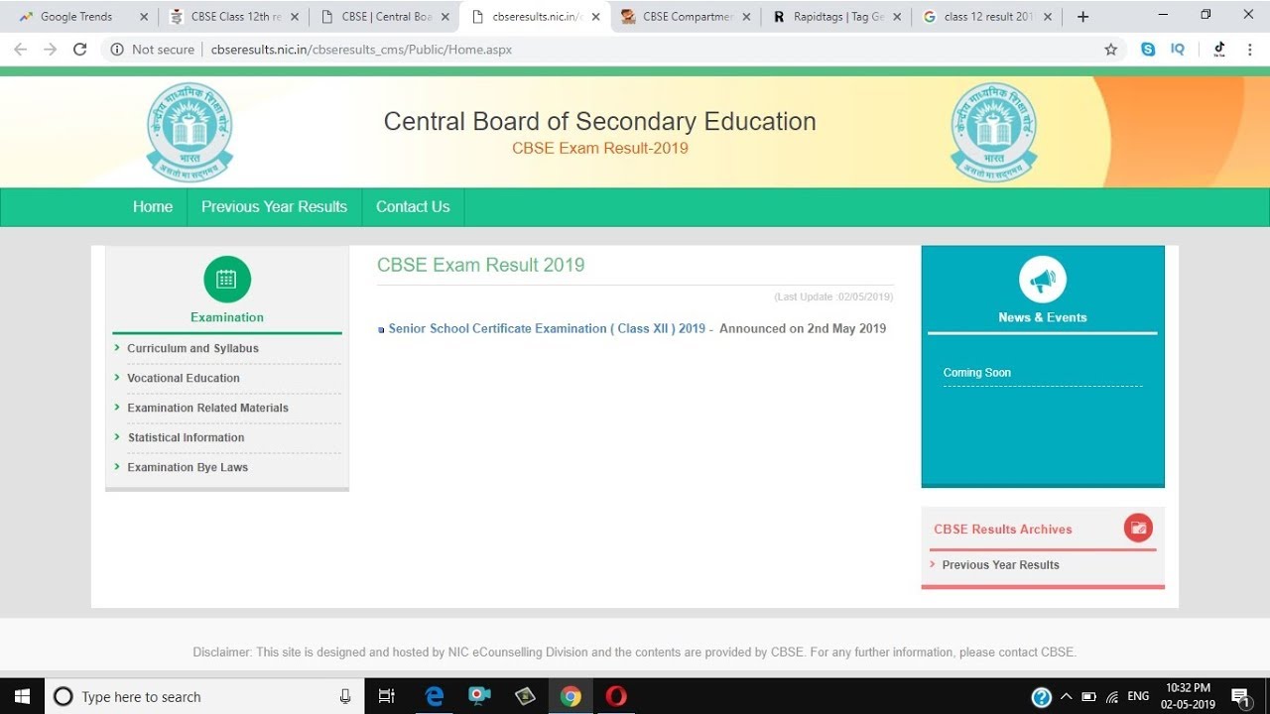Click the green Examination calendar icon
The image size is (1270, 714).
227,280
